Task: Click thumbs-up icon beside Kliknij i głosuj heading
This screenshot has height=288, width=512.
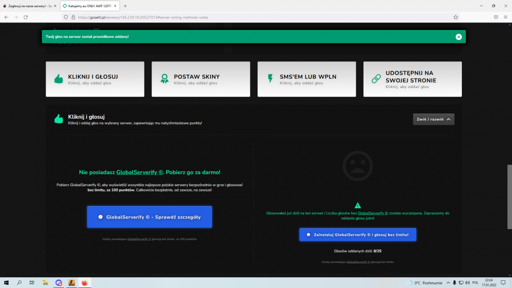Action: 59,119
